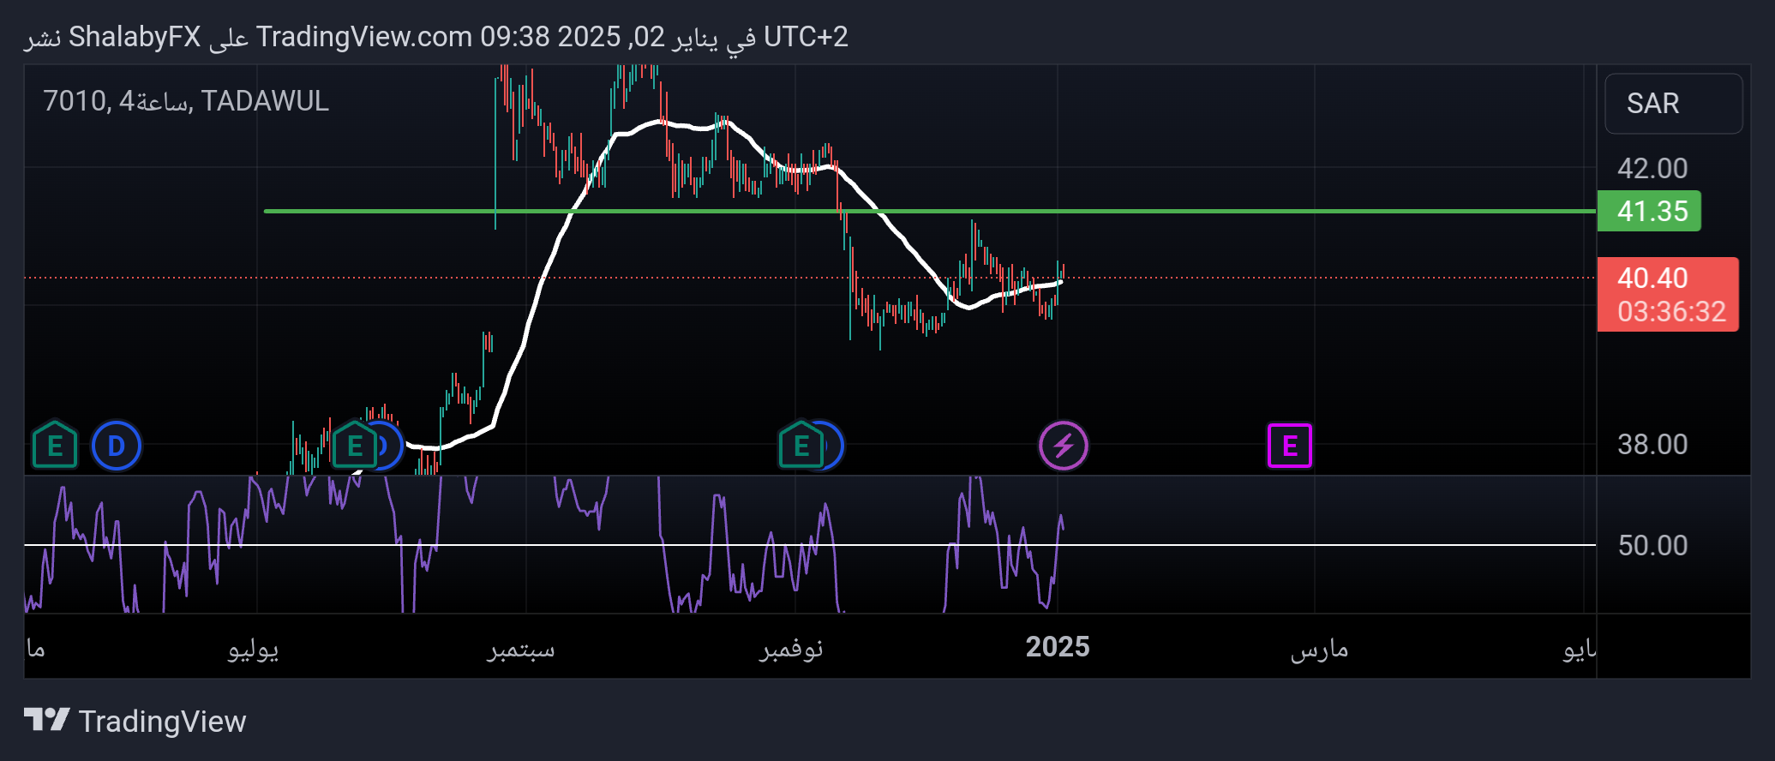Click the red 40.40 current price label
The width and height of the screenshot is (1775, 761).
click(1652, 278)
